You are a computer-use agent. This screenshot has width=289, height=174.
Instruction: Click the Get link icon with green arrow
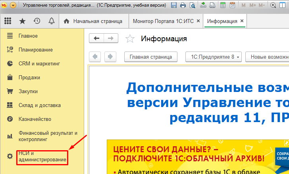coord(203,5)
